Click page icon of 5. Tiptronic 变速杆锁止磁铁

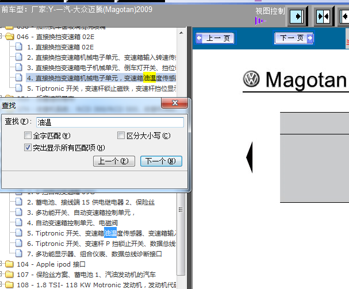coord(19,88)
